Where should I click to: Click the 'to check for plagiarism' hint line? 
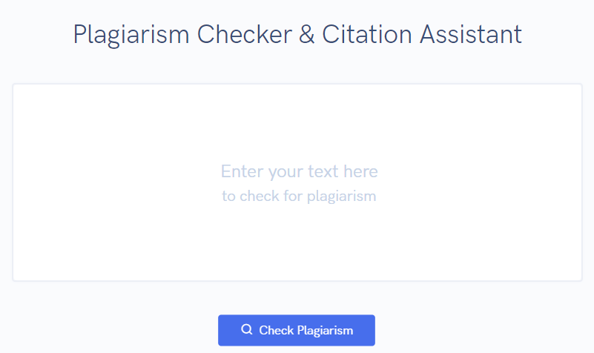point(299,197)
